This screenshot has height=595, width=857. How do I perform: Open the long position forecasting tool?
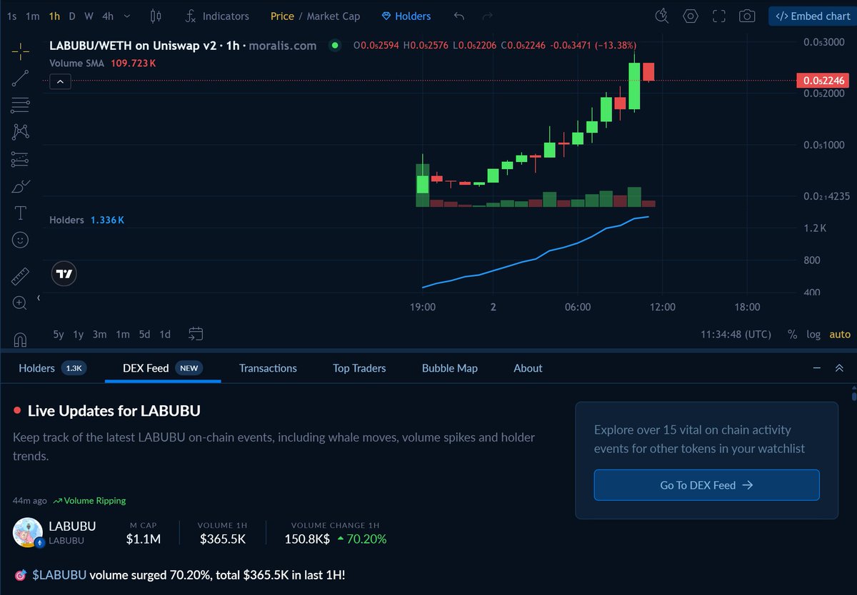click(x=21, y=159)
